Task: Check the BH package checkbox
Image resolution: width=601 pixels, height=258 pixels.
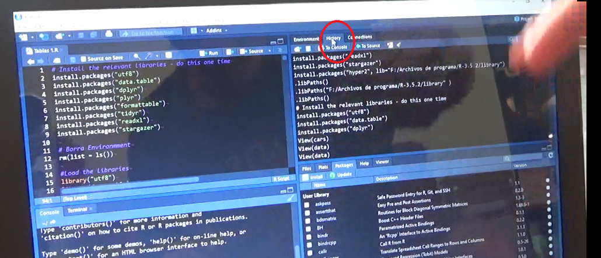Action: [x=308, y=228]
